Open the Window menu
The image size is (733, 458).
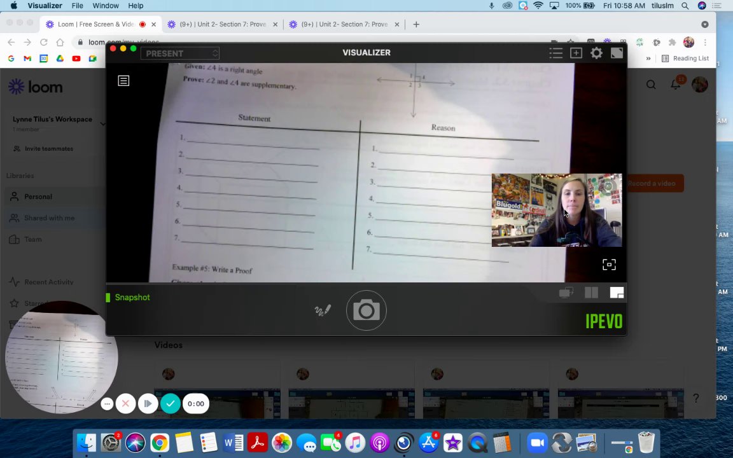(106, 6)
